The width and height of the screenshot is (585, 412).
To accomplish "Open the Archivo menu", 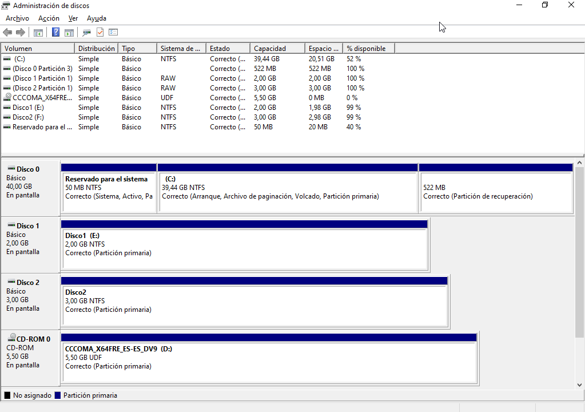I will click(x=17, y=18).
